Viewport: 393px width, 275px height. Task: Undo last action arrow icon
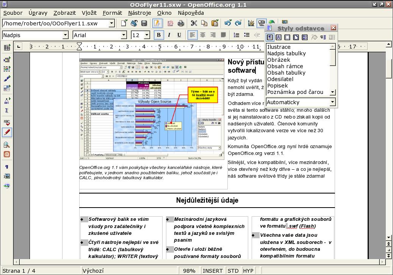(228, 23)
